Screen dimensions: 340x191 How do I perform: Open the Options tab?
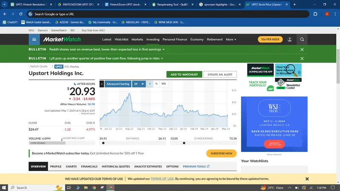point(173,166)
